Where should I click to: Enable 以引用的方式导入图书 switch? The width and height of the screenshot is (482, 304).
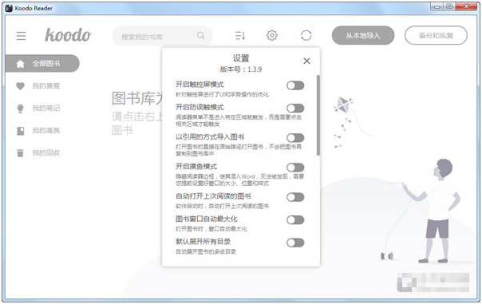click(x=295, y=138)
